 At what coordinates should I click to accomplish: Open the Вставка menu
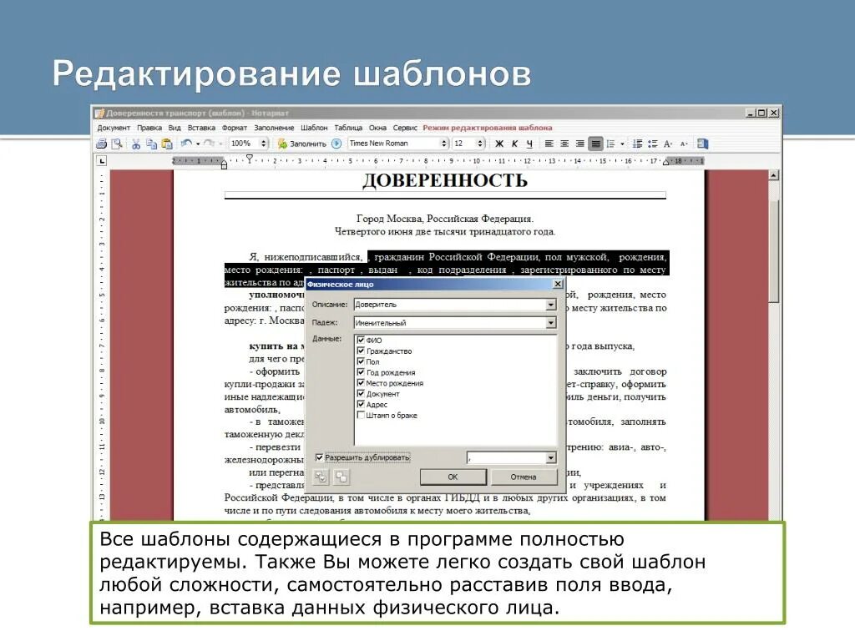(x=201, y=128)
